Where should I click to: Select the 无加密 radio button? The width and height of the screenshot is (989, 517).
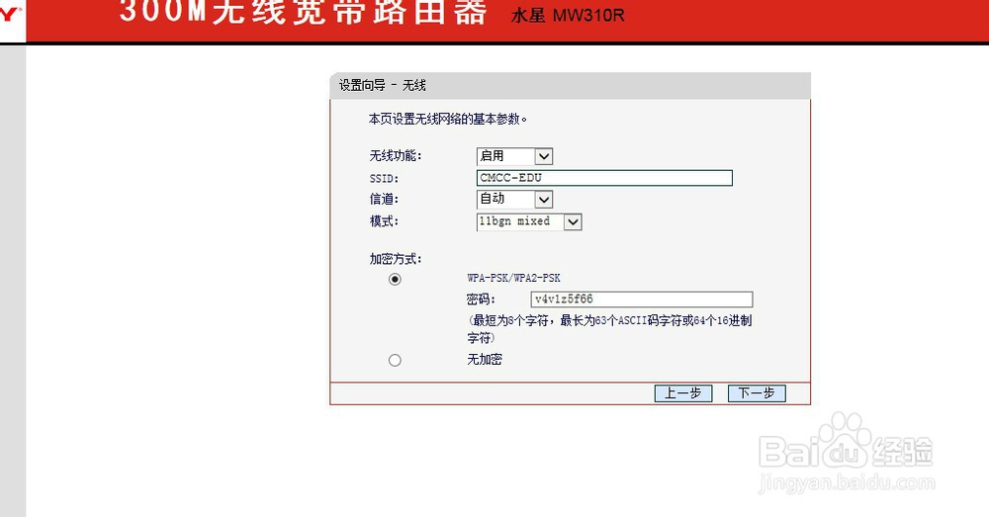[395, 360]
